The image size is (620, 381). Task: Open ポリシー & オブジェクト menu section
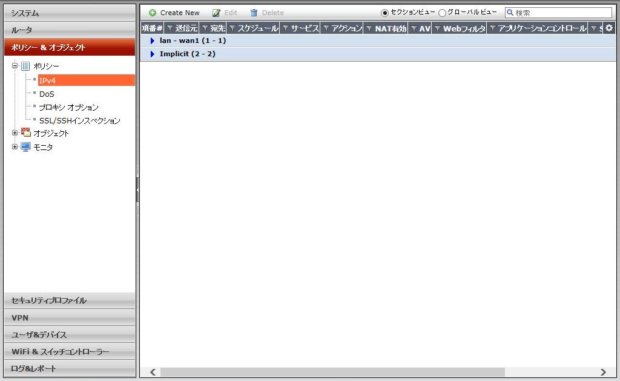click(70, 47)
